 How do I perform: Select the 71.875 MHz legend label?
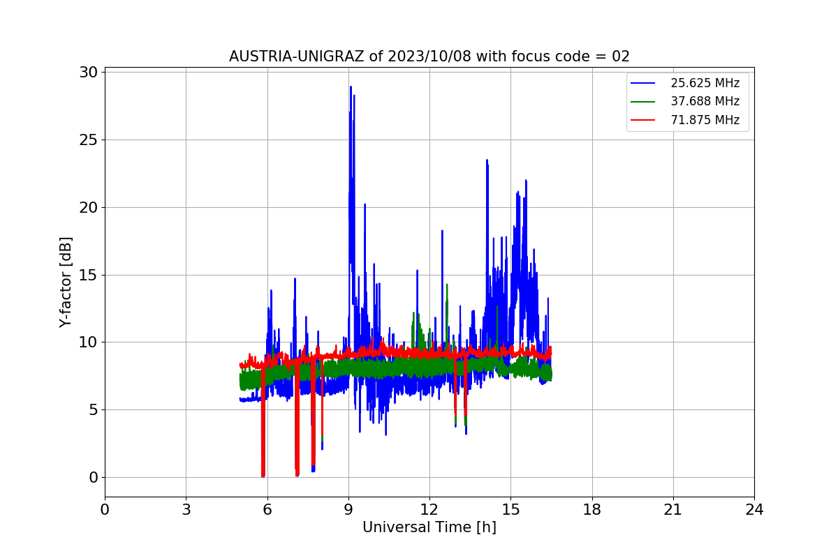[x=705, y=120]
